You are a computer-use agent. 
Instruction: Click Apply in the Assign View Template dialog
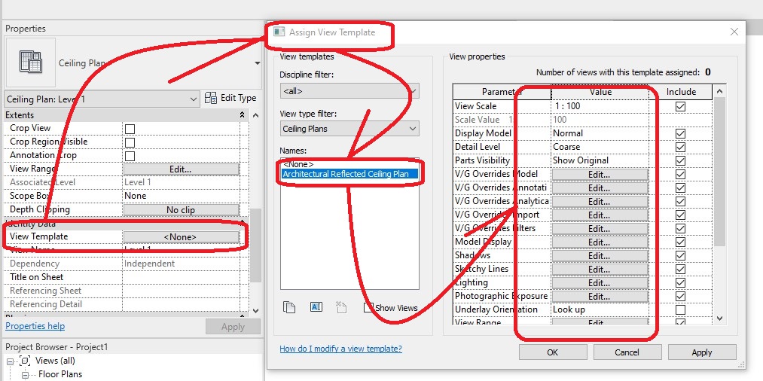click(x=702, y=352)
